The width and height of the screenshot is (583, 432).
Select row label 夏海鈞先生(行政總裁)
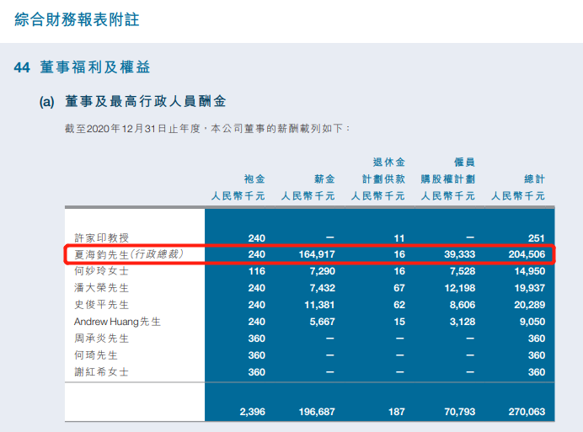128,254
